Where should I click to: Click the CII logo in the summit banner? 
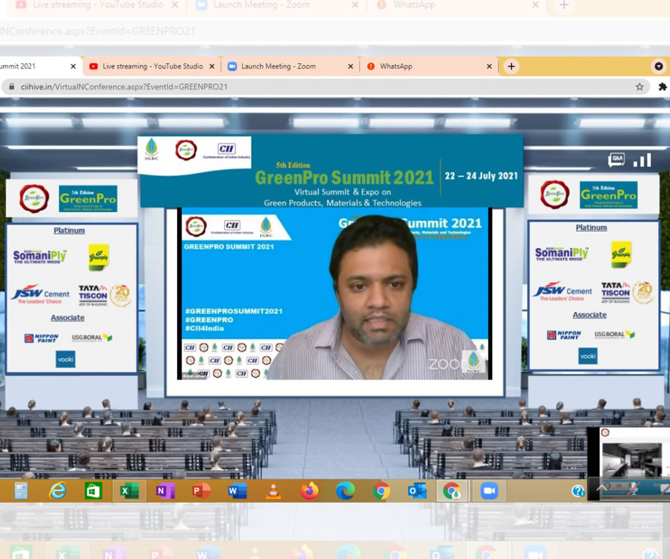227,150
